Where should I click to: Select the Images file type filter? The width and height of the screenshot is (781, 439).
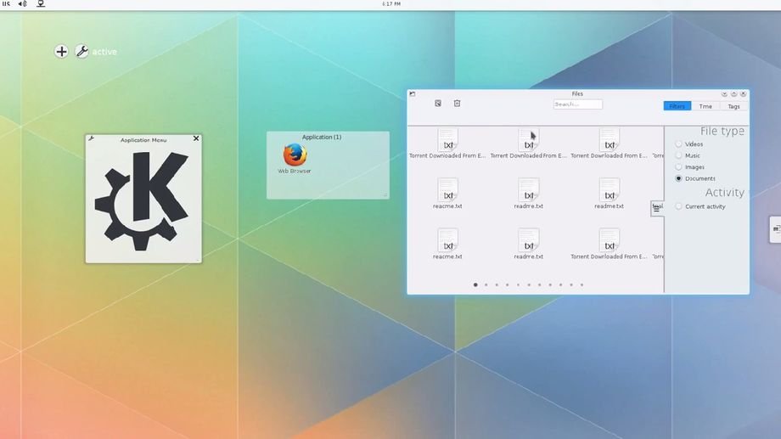(x=678, y=167)
